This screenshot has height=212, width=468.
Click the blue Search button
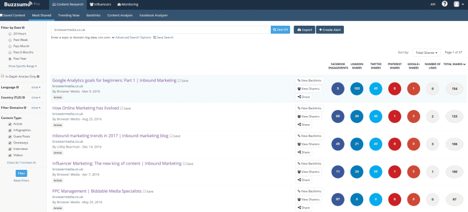tap(280, 30)
